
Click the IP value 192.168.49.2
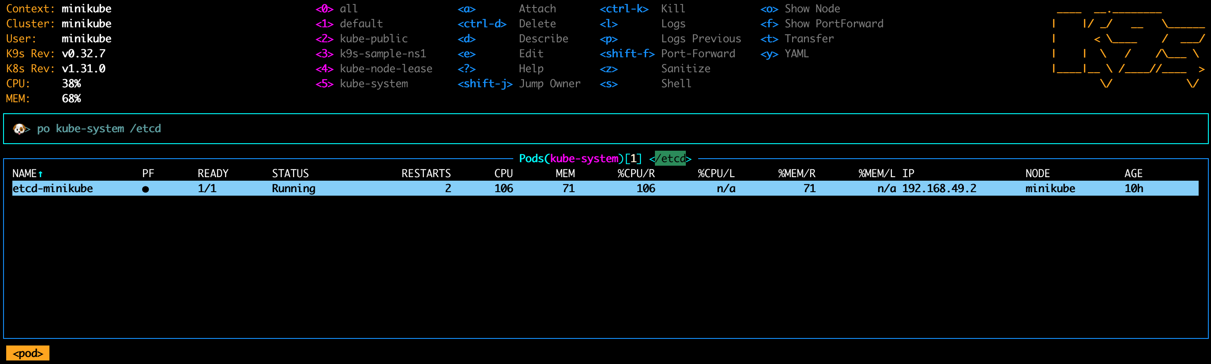(x=939, y=189)
